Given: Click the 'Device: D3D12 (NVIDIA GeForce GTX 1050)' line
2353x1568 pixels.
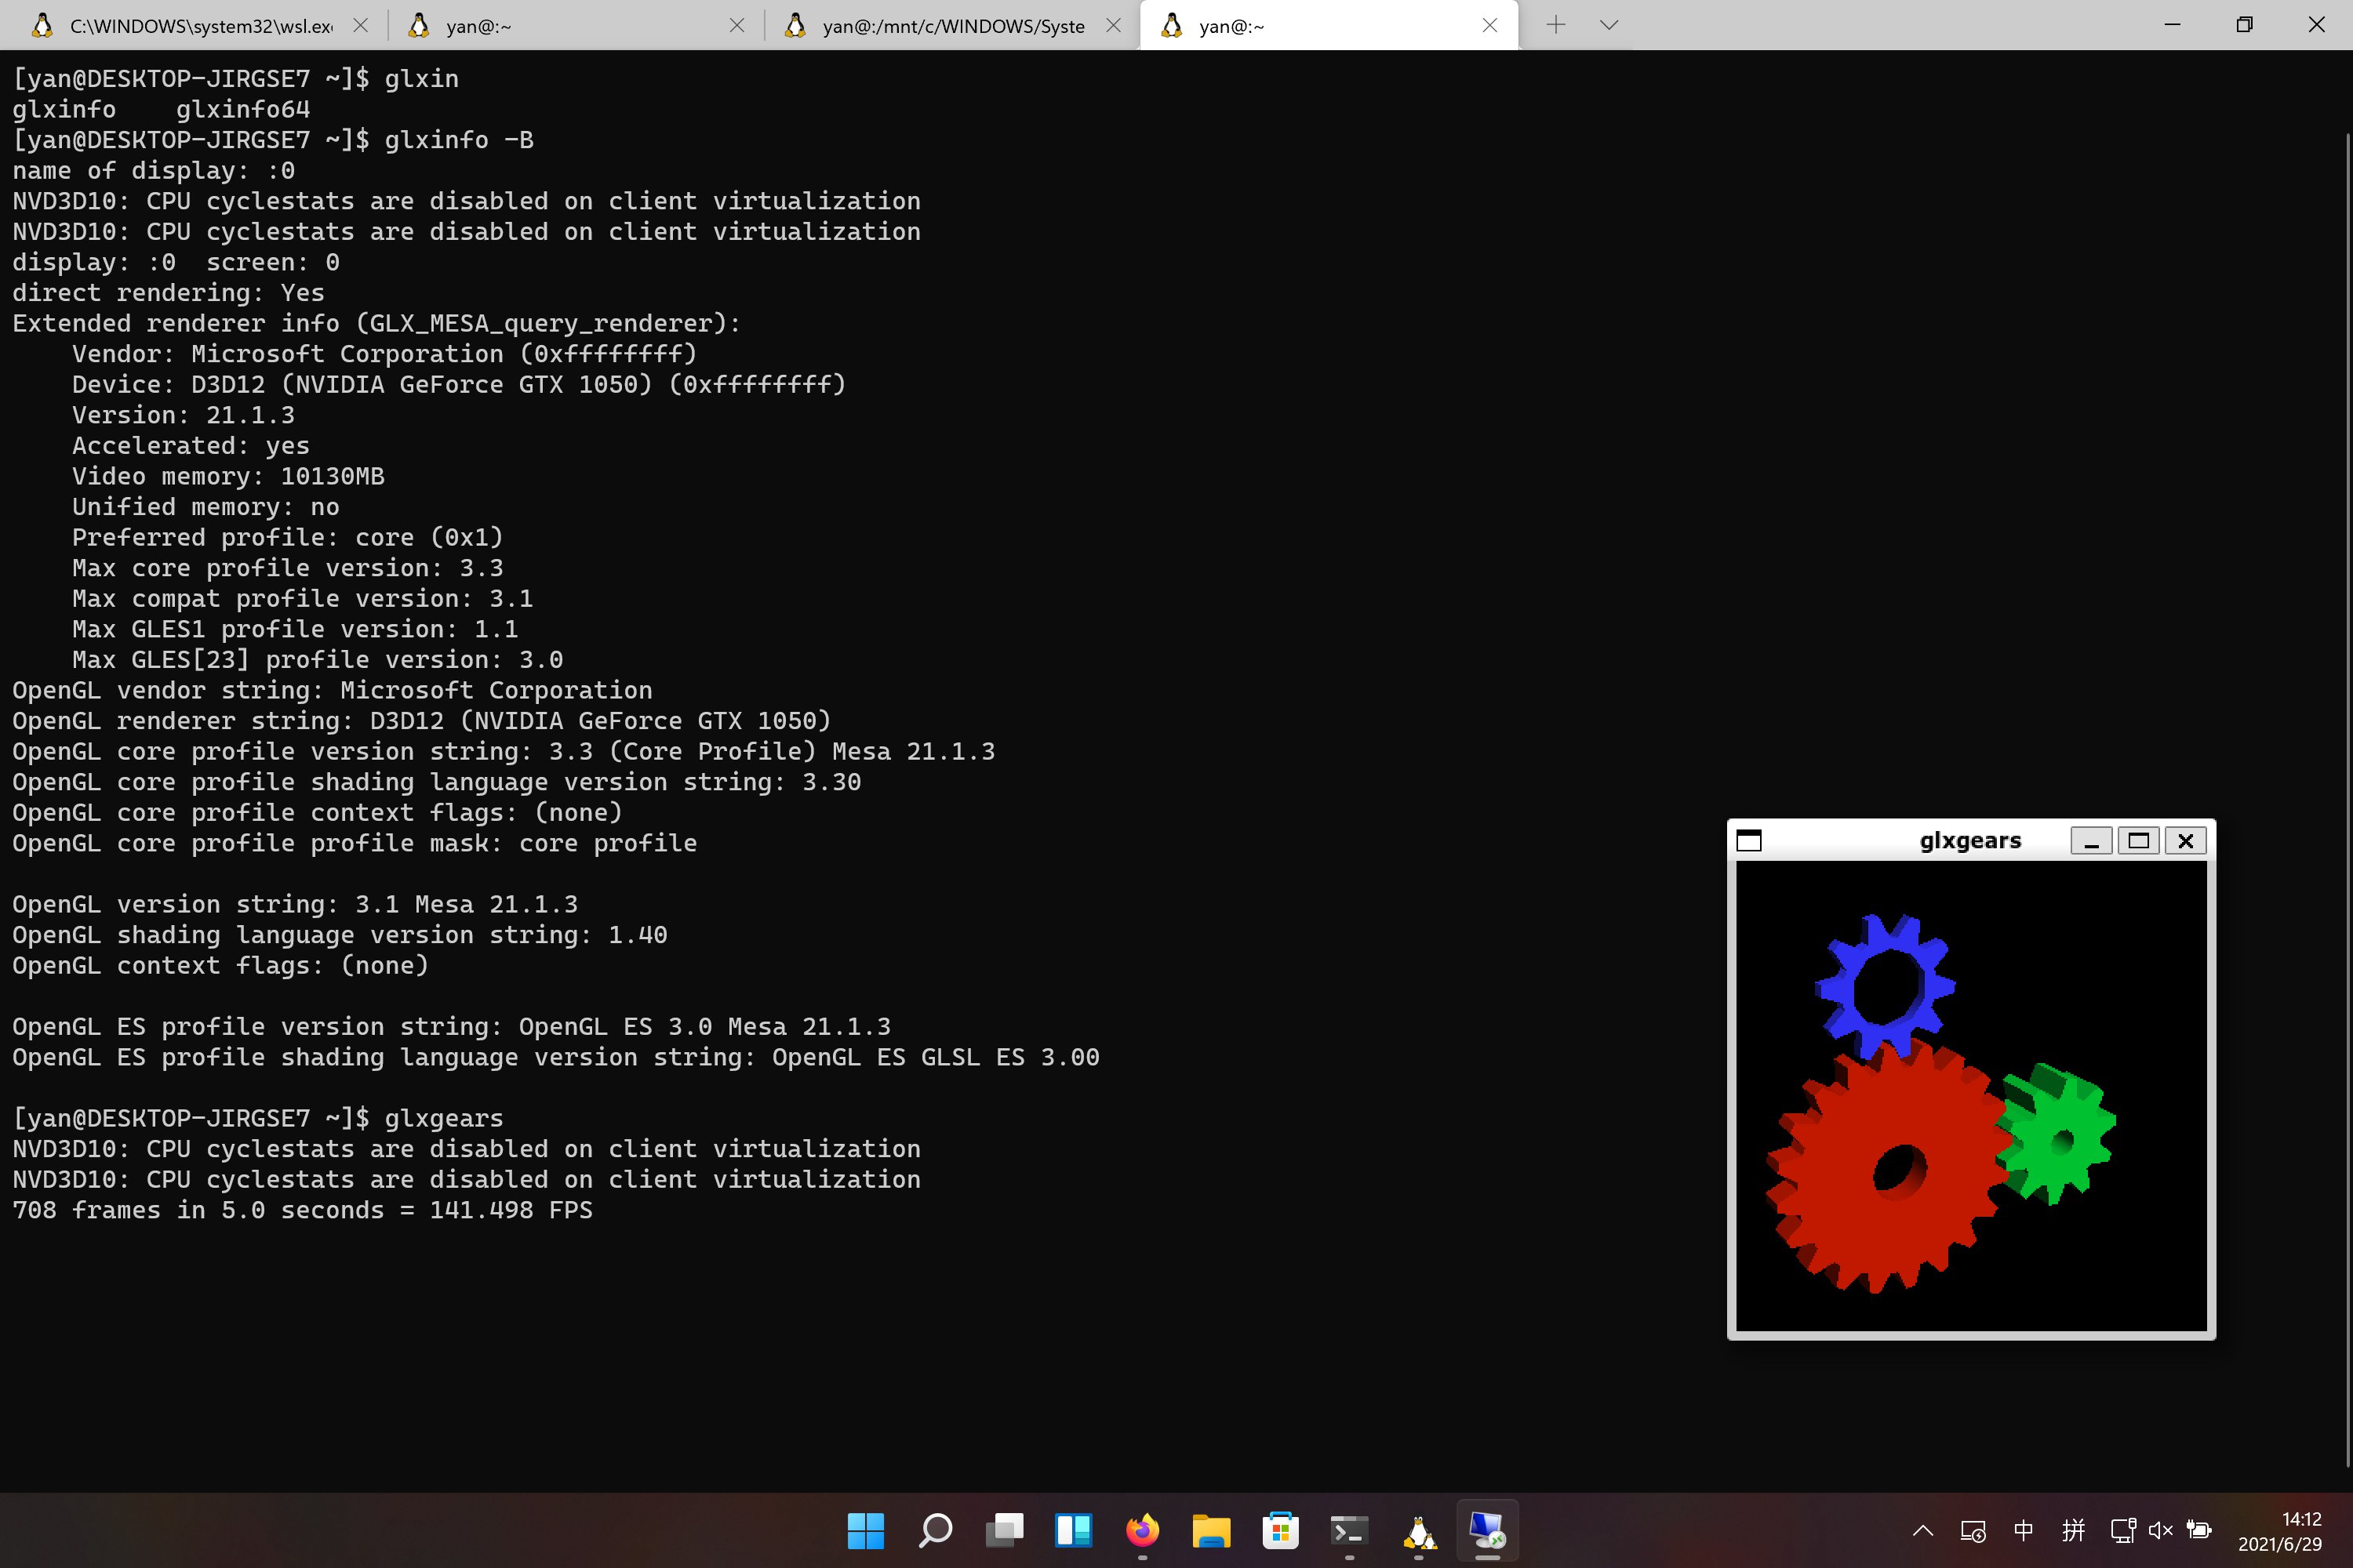Looking at the screenshot, I should (459, 385).
